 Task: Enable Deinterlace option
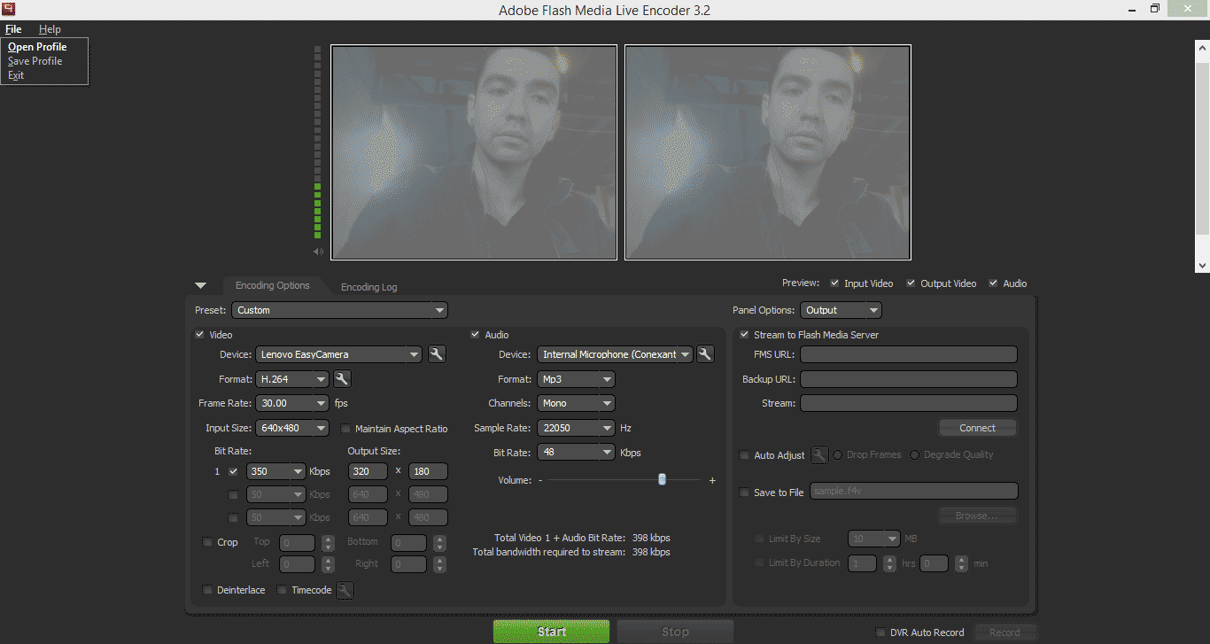(x=207, y=590)
